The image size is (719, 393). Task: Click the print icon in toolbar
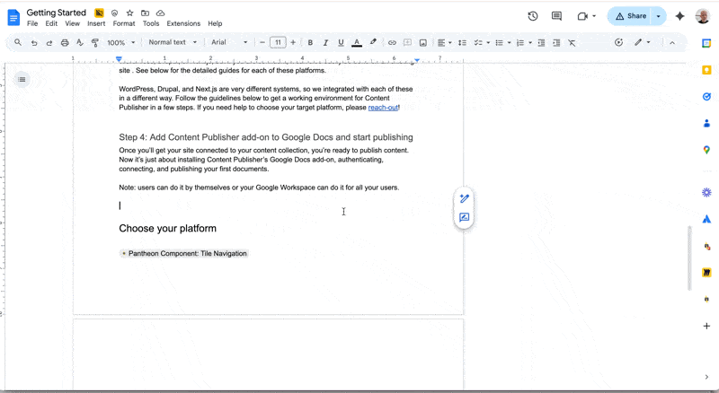[x=65, y=42]
